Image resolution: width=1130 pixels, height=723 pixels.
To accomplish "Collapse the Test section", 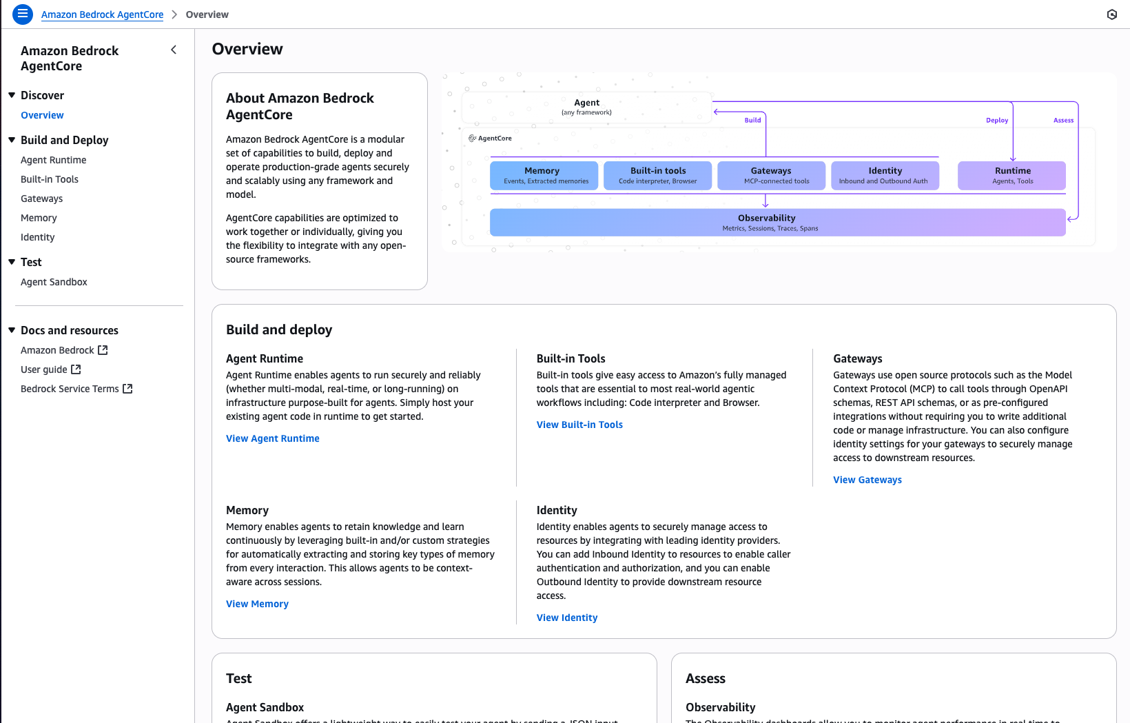I will click(11, 262).
